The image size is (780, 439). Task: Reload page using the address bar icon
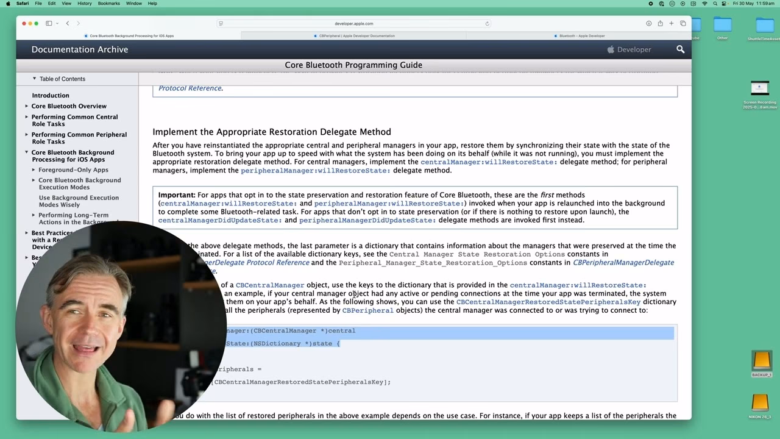pyautogui.click(x=487, y=24)
